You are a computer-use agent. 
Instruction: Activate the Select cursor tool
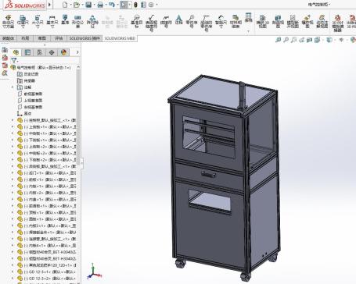click(x=124, y=5)
